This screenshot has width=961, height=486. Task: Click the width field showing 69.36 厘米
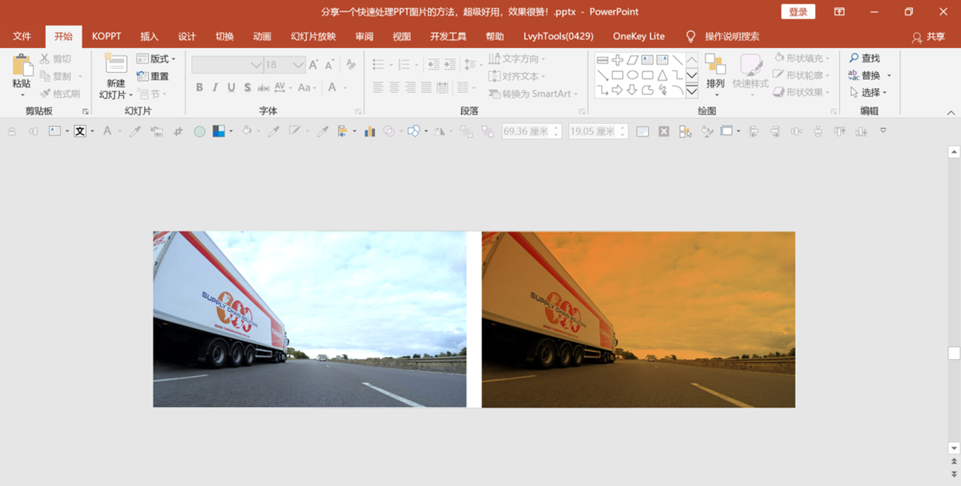[532, 132]
